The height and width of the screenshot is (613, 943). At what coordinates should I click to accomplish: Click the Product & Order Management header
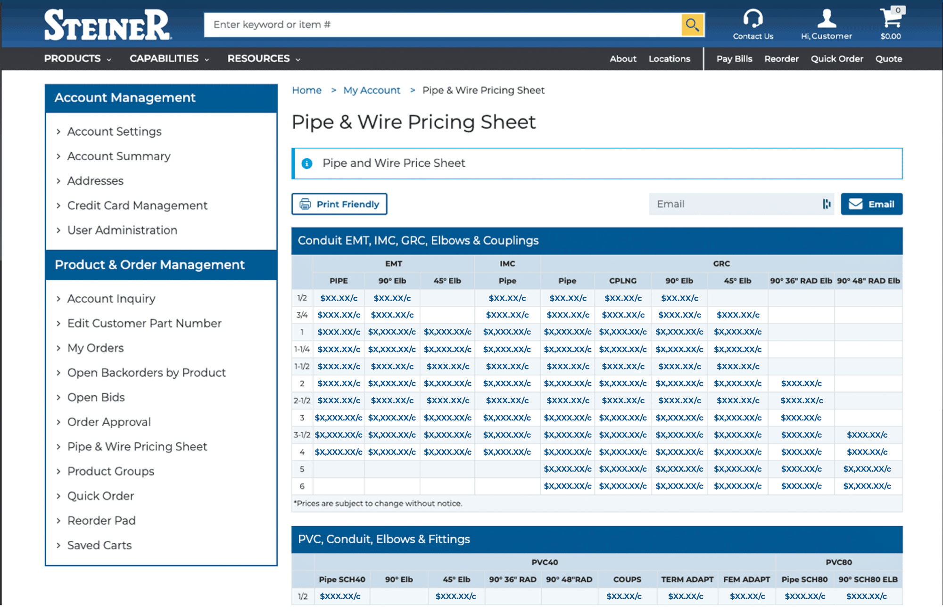tap(161, 265)
